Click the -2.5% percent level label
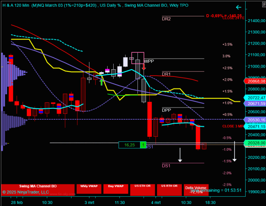Viewport: 266px width, 206px height. coord(227,185)
